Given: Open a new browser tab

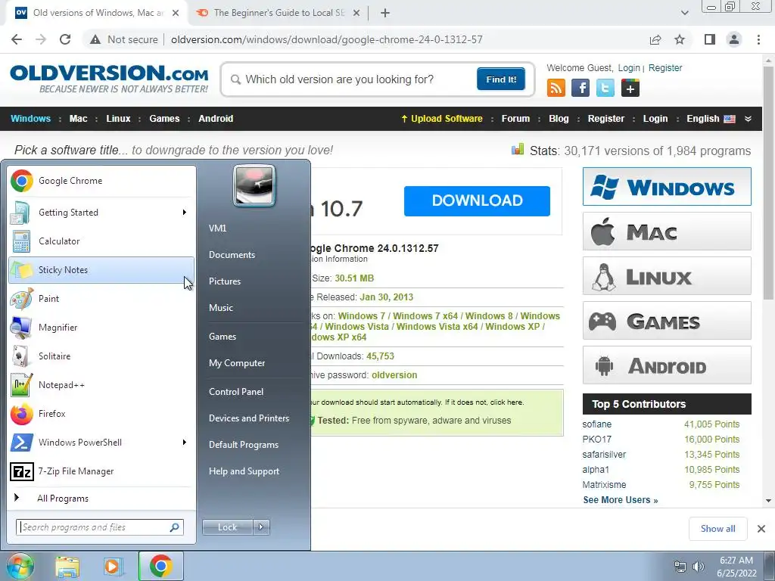Looking at the screenshot, I should pyautogui.click(x=385, y=13).
